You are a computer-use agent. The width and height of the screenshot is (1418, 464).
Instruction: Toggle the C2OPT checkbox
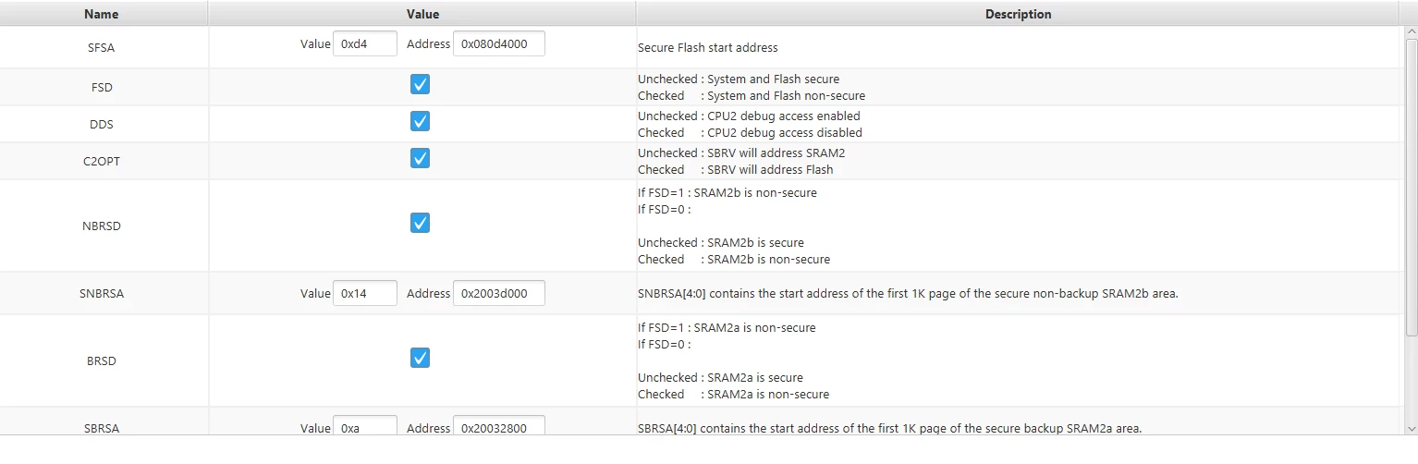click(x=420, y=159)
